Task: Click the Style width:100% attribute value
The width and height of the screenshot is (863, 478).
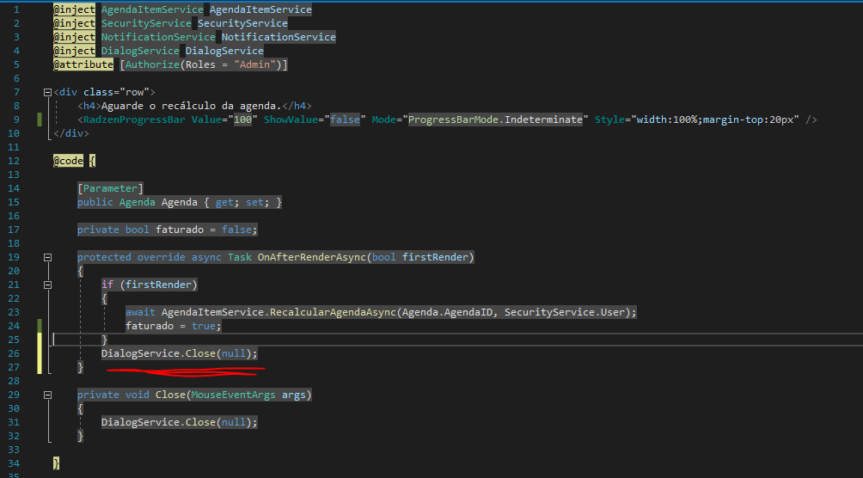Action: (x=717, y=119)
